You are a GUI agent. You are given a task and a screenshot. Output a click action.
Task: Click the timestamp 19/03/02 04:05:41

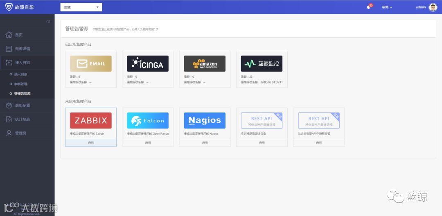tap(271, 82)
